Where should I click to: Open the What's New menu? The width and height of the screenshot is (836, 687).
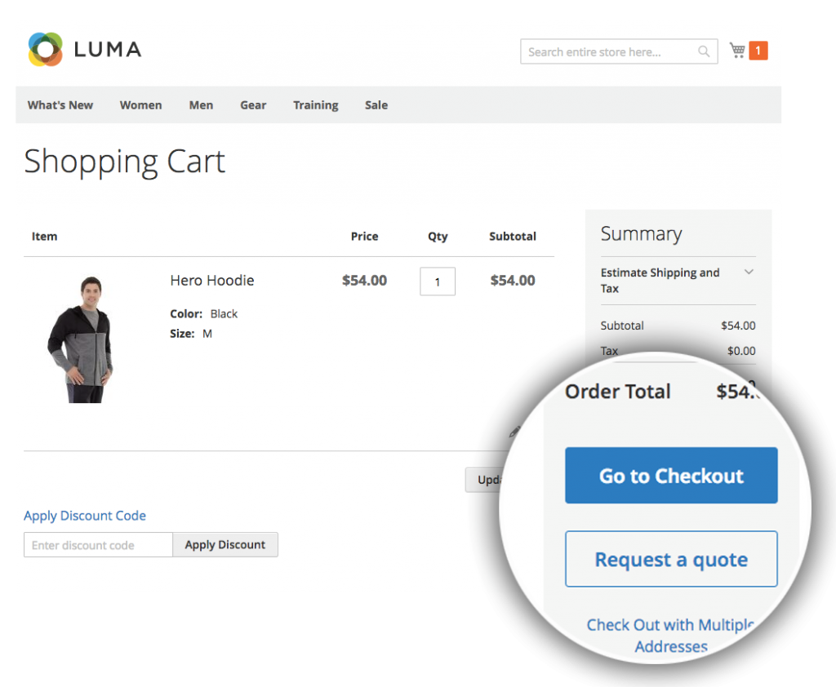tap(60, 105)
